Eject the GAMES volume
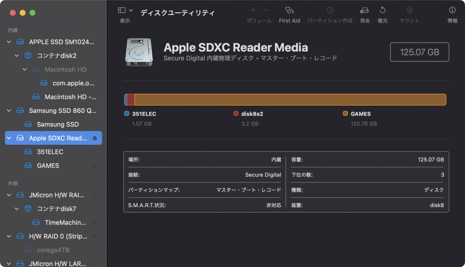Viewport: 465px width, 267px height. click(95, 165)
